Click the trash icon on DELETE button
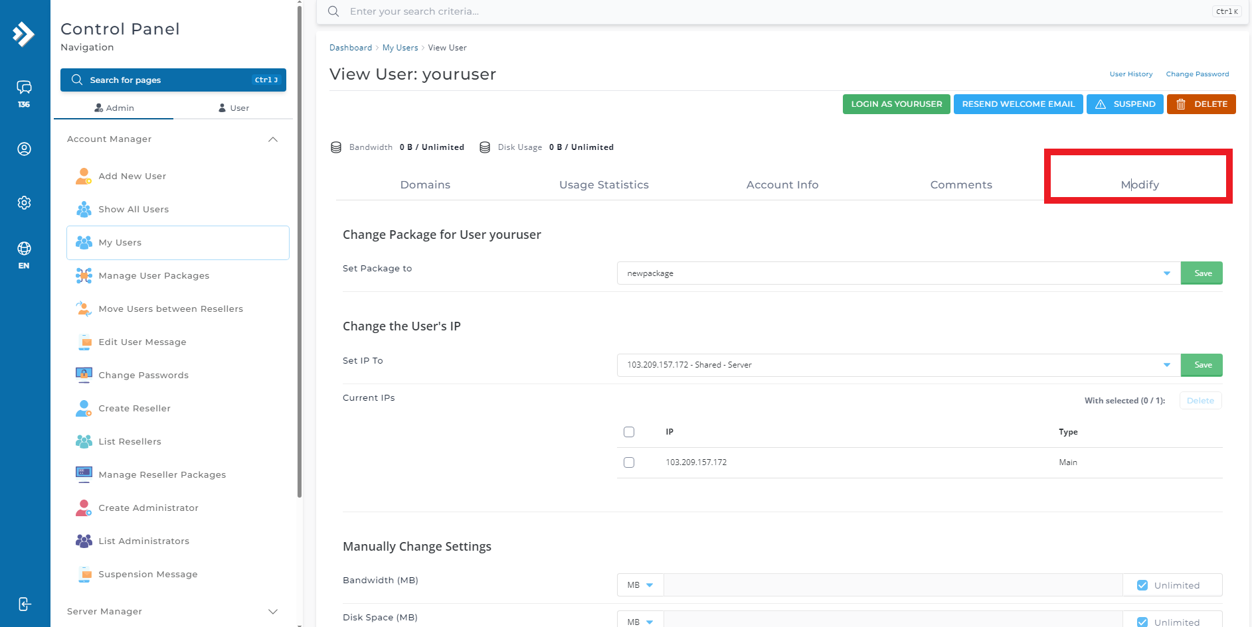 tap(1181, 104)
